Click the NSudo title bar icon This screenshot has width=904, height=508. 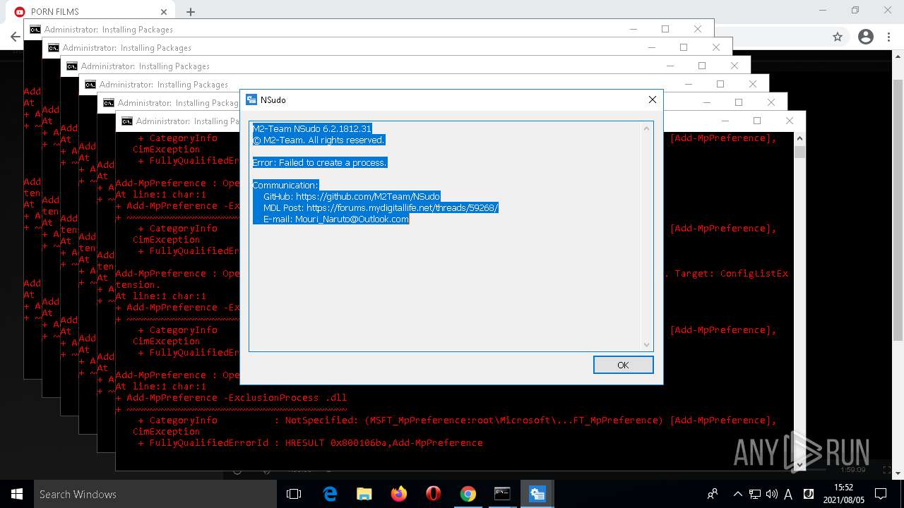pos(251,99)
